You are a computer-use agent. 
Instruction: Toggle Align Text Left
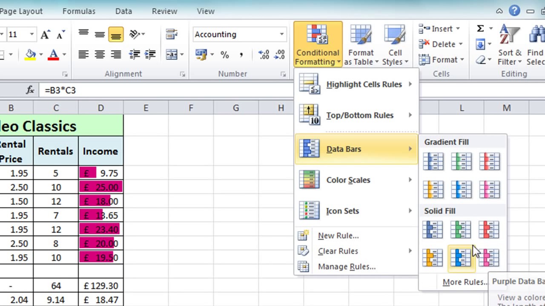pyautogui.click(x=83, y=54)
